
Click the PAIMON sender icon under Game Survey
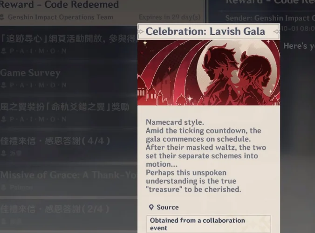[3, 85]
